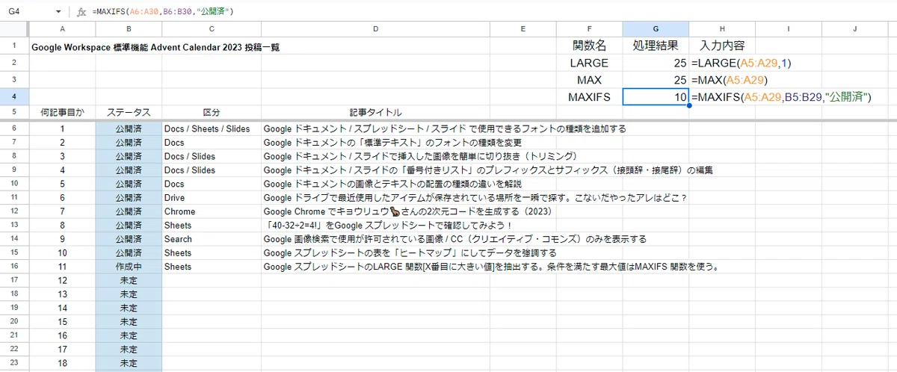Click the =MAXIFS formula text in column H
The width and height of the screenshot is (897, 372).
[x=782, y=97]
